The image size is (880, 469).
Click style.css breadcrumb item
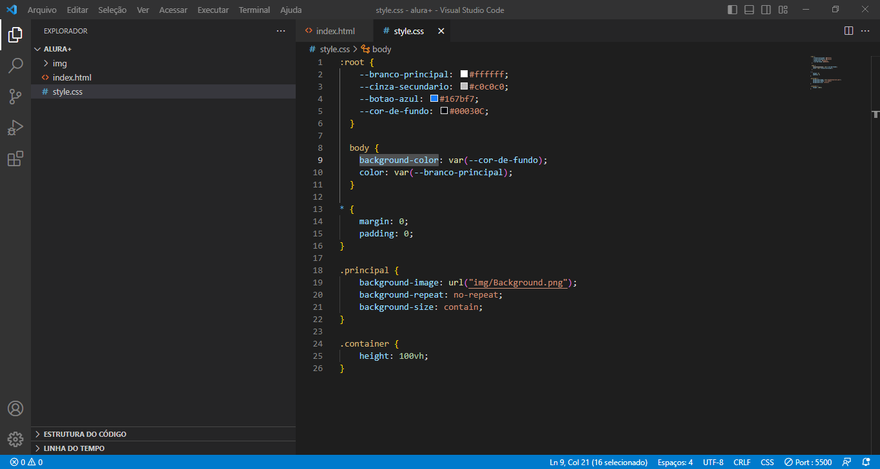(334, 49)
